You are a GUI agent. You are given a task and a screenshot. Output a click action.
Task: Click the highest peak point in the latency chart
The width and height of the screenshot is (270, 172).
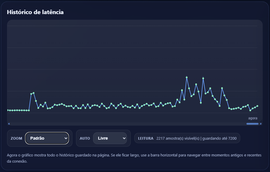pyautogui.click(x=187, y=77)
